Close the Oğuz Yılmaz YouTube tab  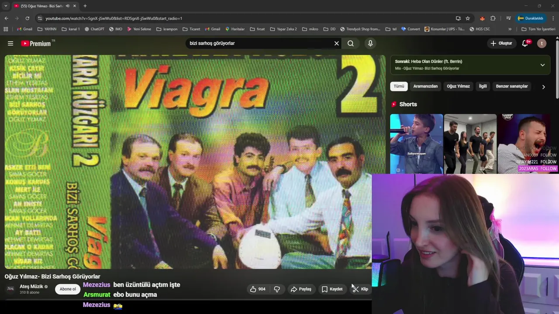click(75, 6)
